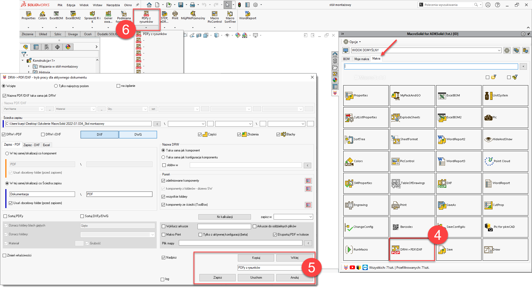Open the SheetFormat macro tile
The height and width of the screenshot is (289, 532).
412,139
